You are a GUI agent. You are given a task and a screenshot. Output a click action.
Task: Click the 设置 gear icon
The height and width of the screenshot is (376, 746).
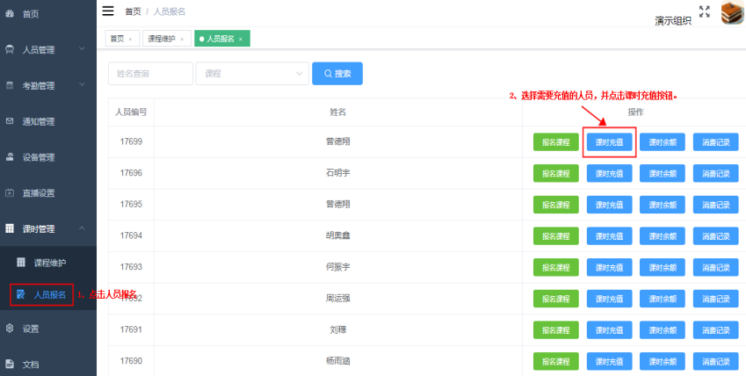10,329
